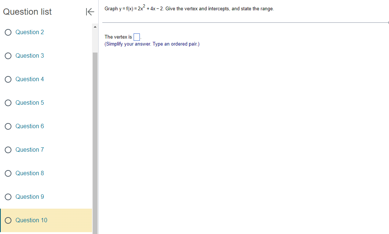Select the radio button for Question 4
The height and width of the screenshot is (234, 389).
coord(8,79)
